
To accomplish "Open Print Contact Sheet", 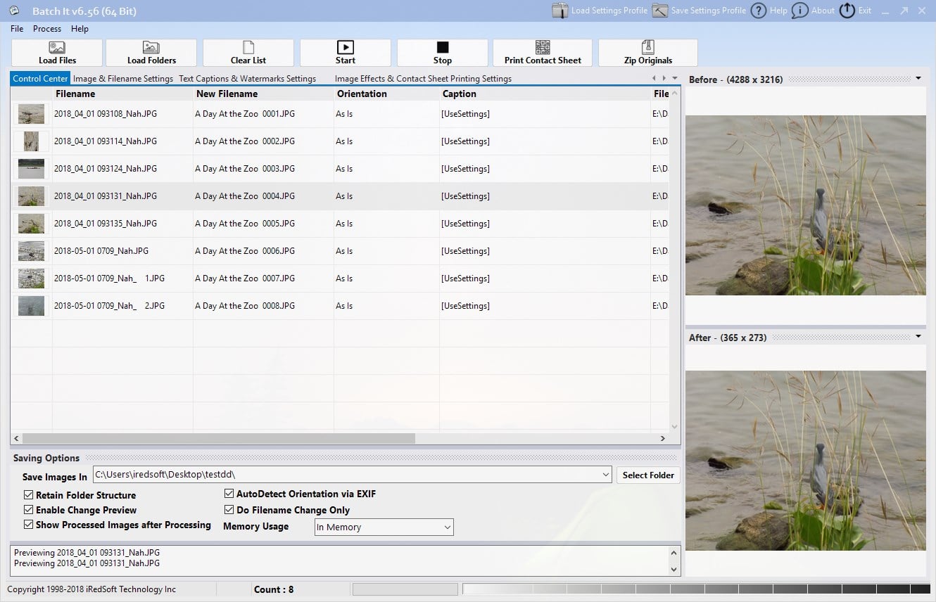I will (x=543, y=48).
